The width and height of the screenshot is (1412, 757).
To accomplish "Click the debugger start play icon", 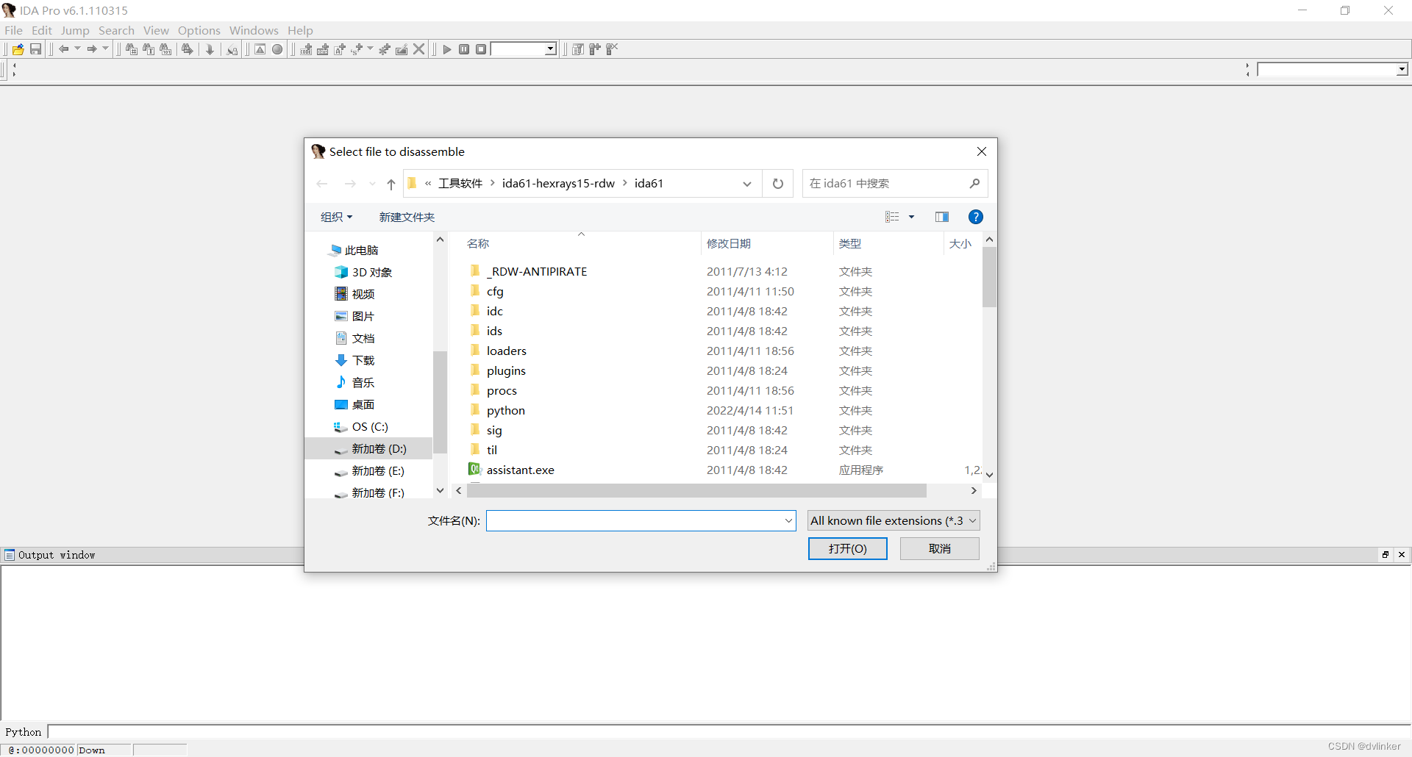I will tap(447, 49).
